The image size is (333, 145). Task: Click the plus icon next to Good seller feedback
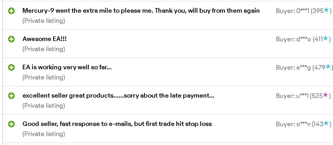(x=11, y=124)
